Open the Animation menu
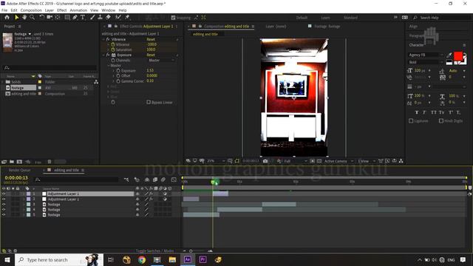 [x=78, y=10]
